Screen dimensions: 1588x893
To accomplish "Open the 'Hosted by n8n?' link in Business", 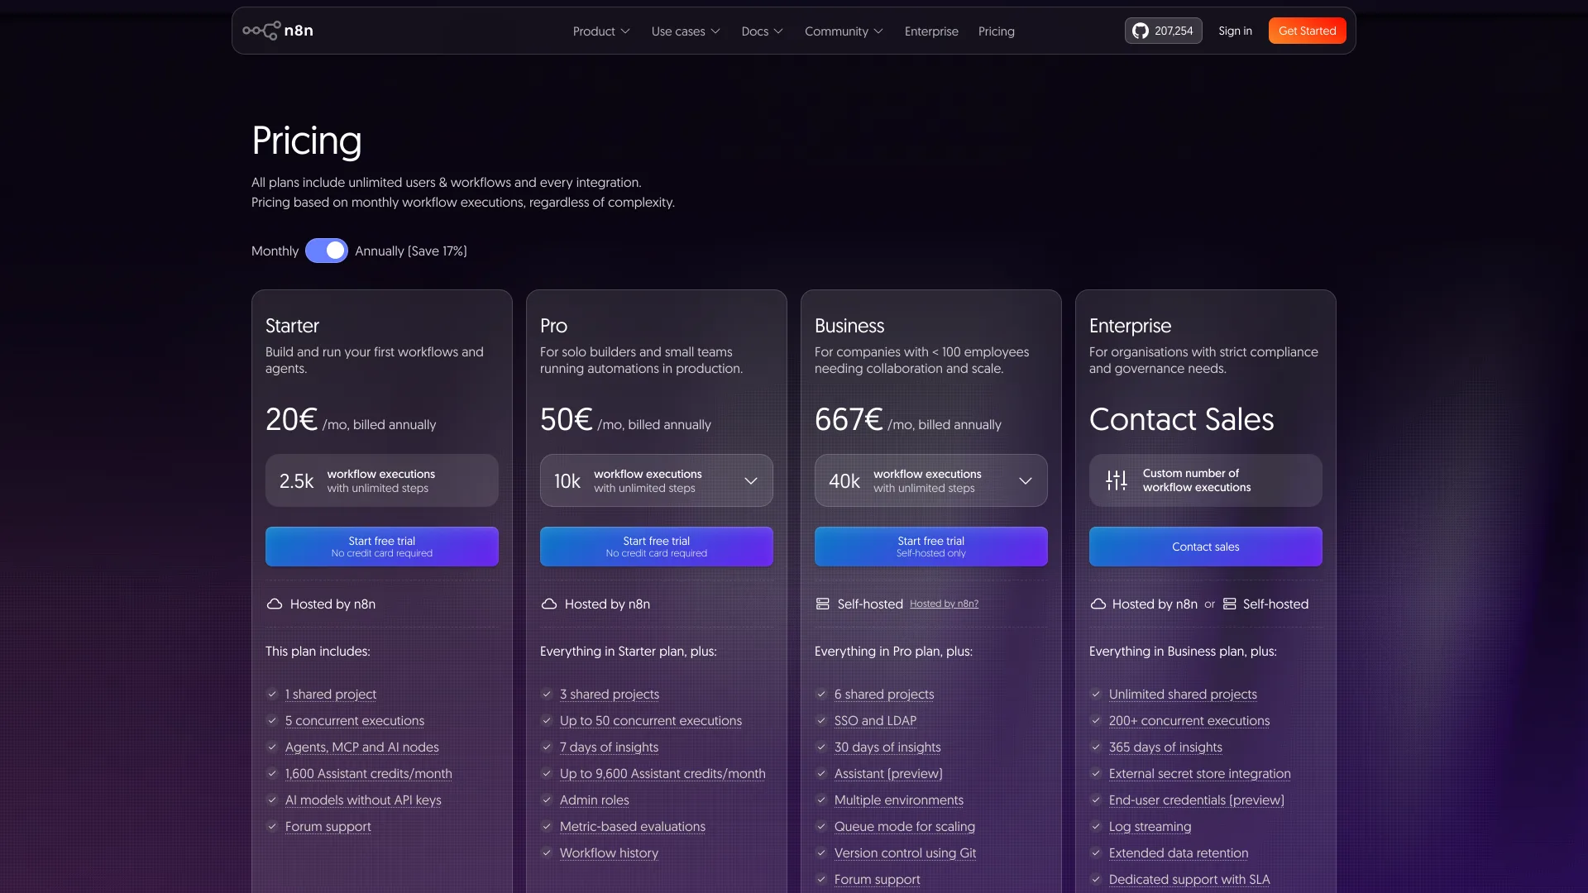I will click(944, 604).
